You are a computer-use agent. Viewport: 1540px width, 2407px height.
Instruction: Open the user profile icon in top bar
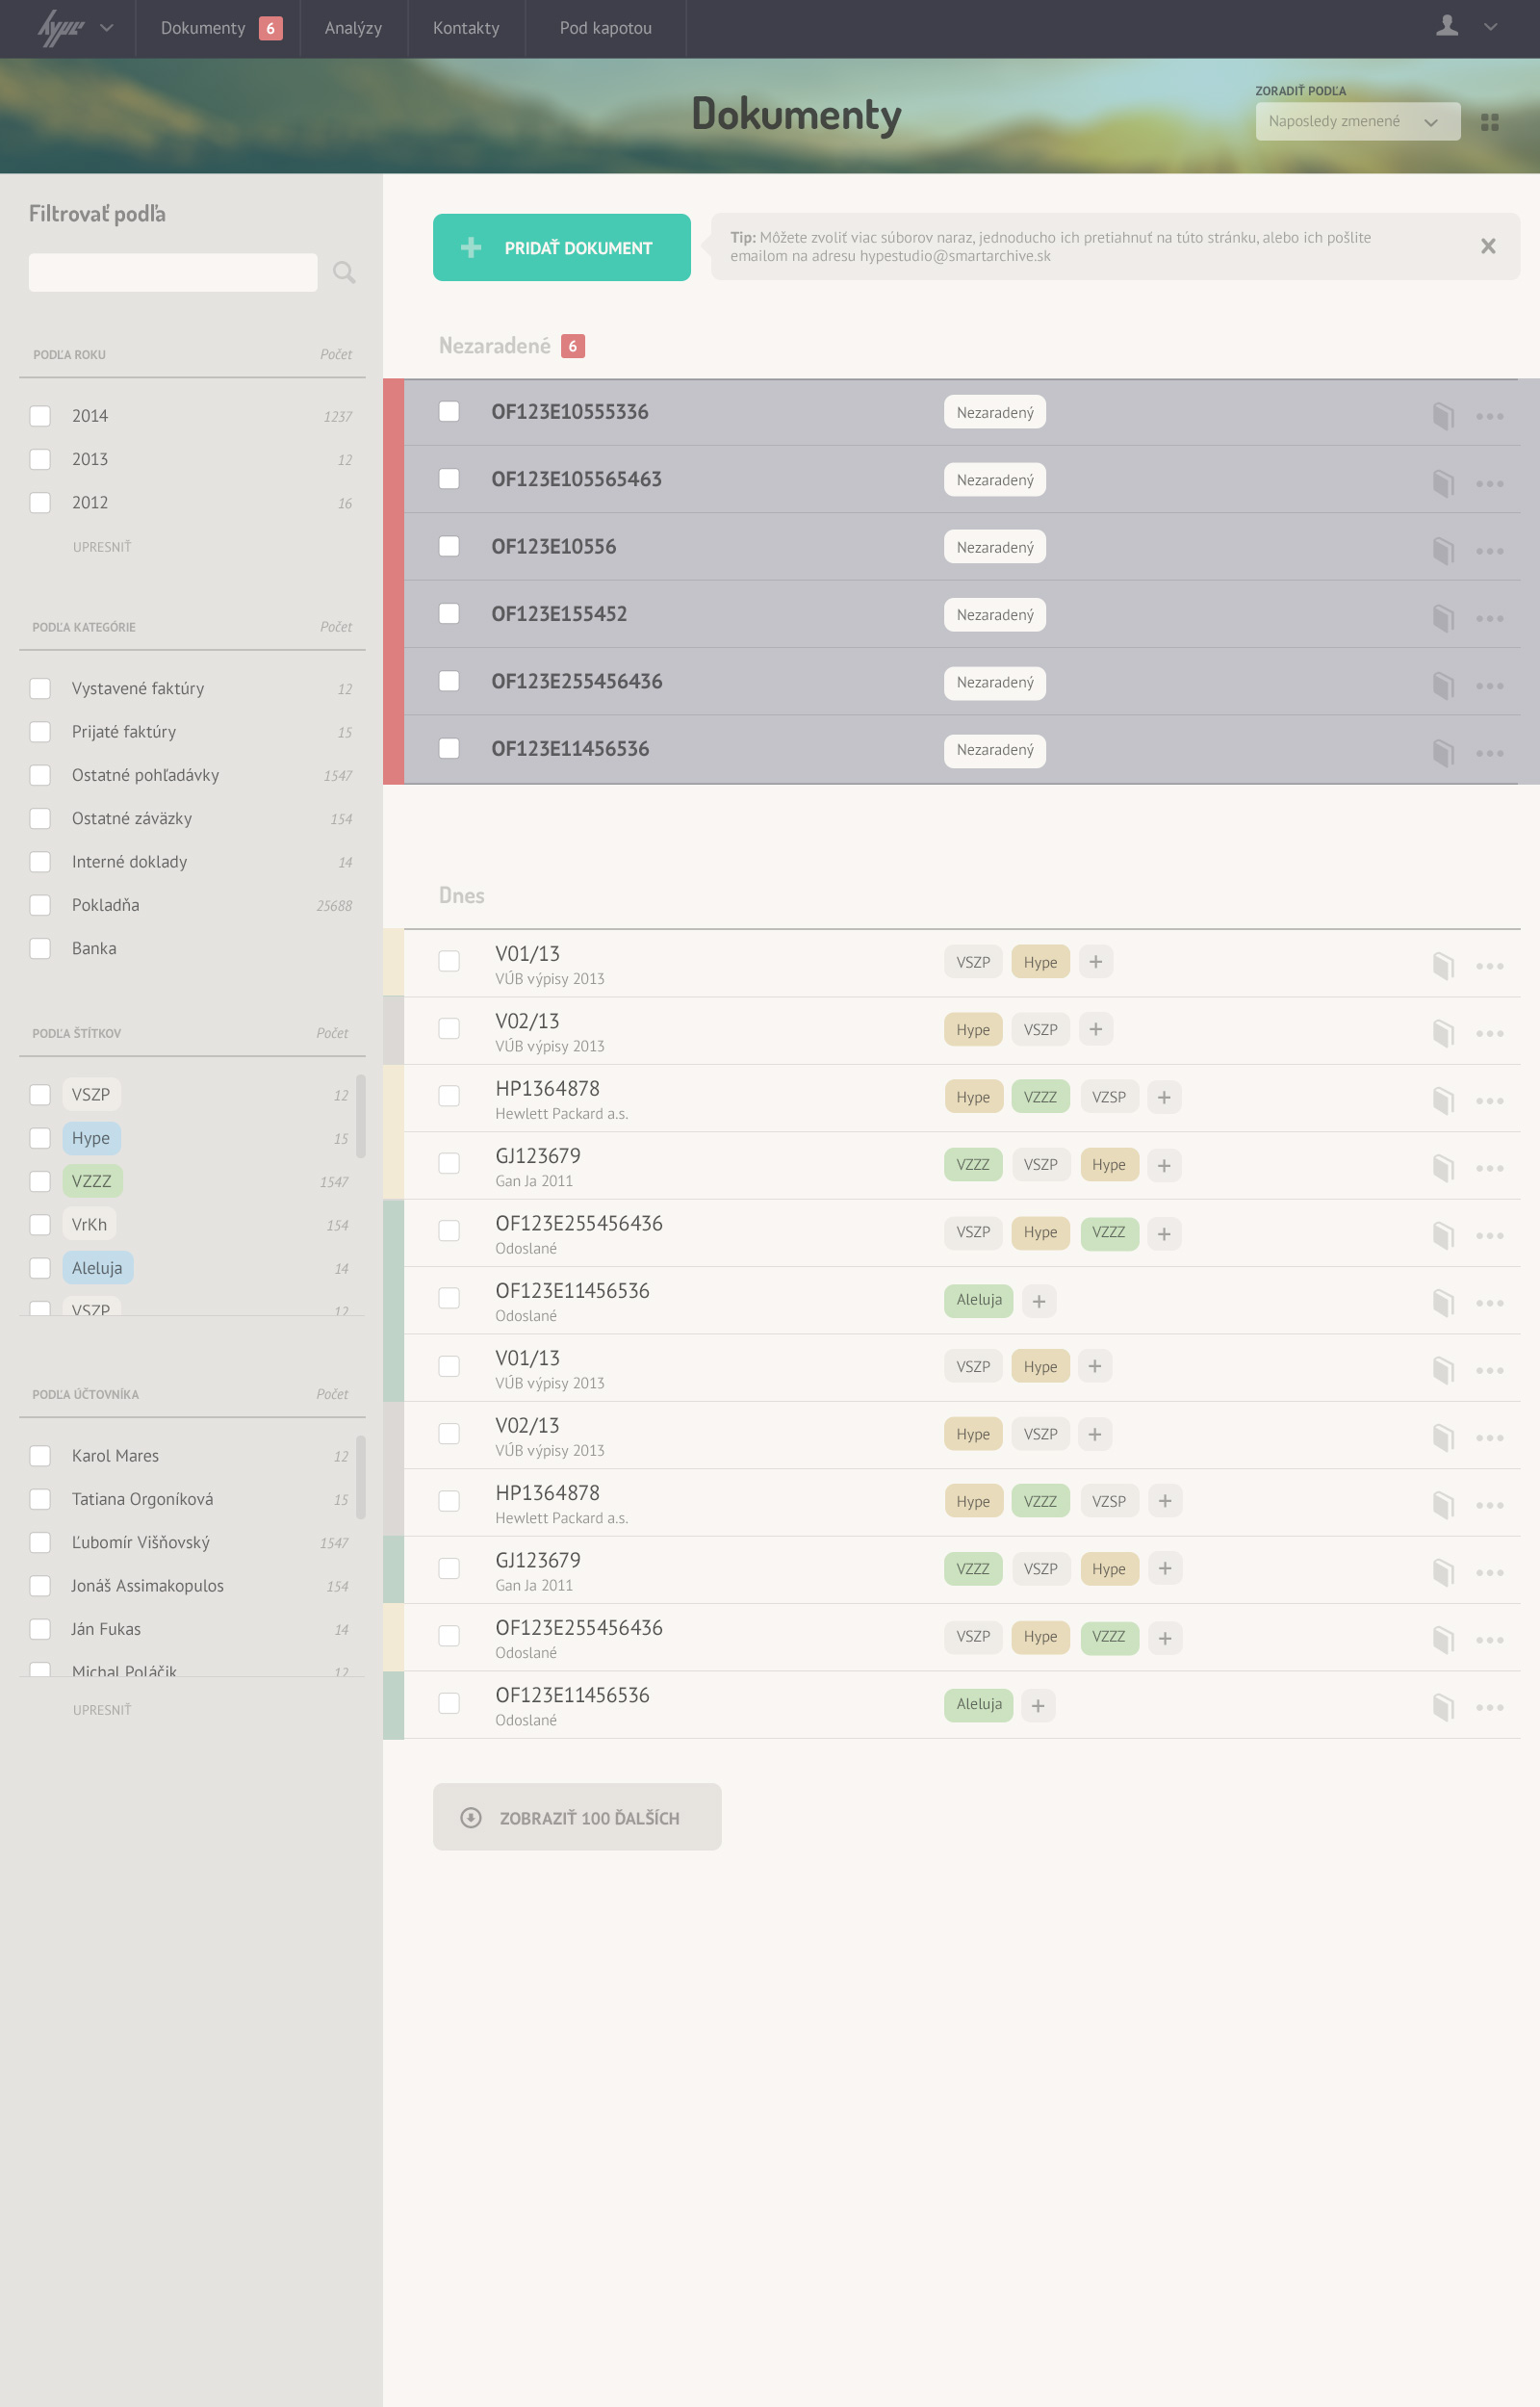tap(1446, 27)
